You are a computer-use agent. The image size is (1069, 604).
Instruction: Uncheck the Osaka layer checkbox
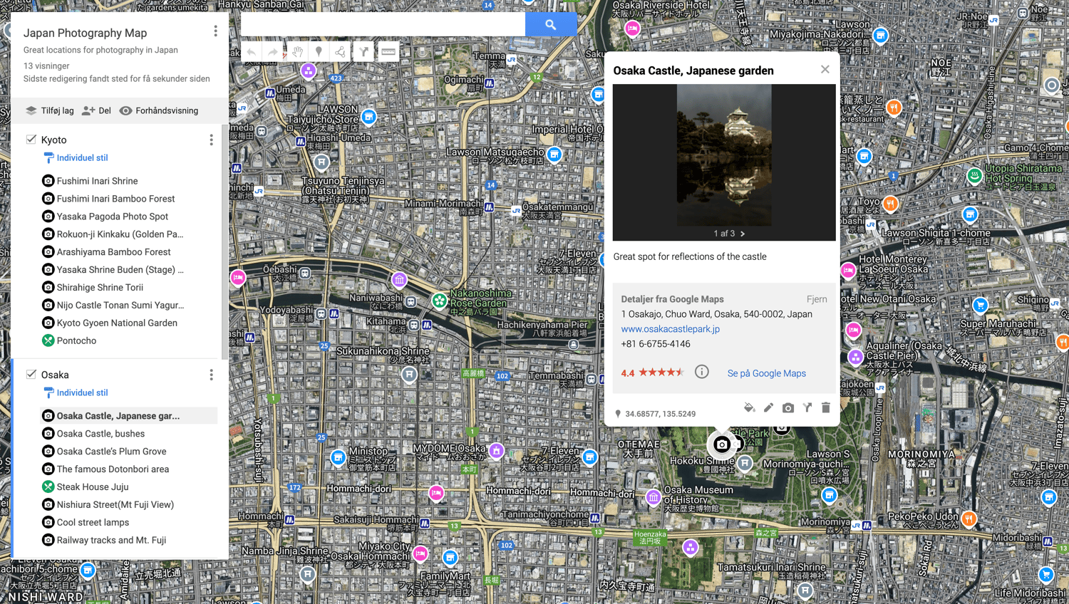31,374
